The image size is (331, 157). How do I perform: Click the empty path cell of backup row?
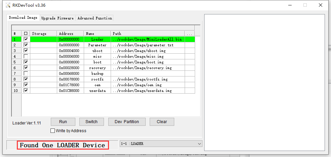pos(148,73)
